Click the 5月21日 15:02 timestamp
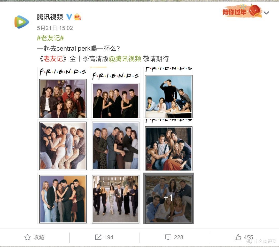 pos(55,28)
